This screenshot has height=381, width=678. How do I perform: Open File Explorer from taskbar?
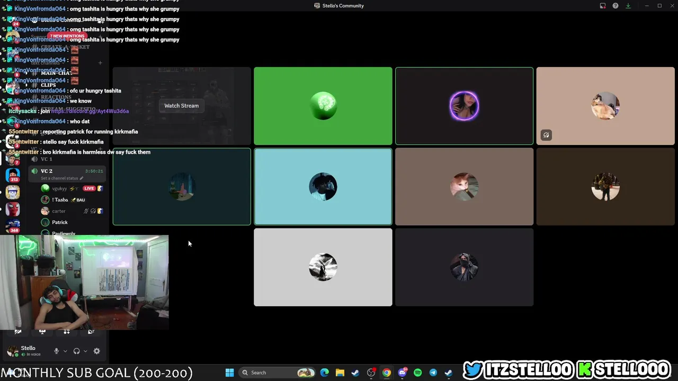pyautogui.click(x=340, y=373)
